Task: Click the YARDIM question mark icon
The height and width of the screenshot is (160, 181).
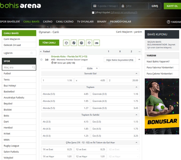Action: coord(168,22)
